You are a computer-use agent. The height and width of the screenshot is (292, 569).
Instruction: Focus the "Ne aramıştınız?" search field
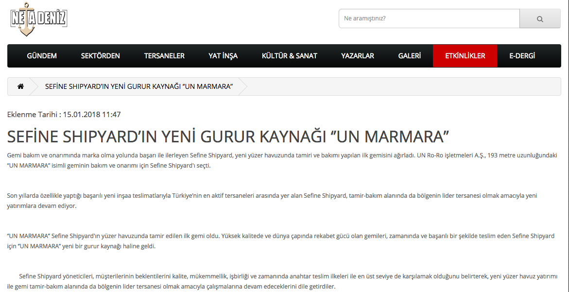429,18
